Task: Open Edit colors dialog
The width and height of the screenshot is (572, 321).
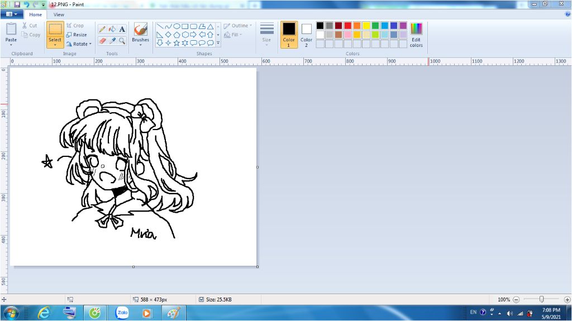Action: 416,35
